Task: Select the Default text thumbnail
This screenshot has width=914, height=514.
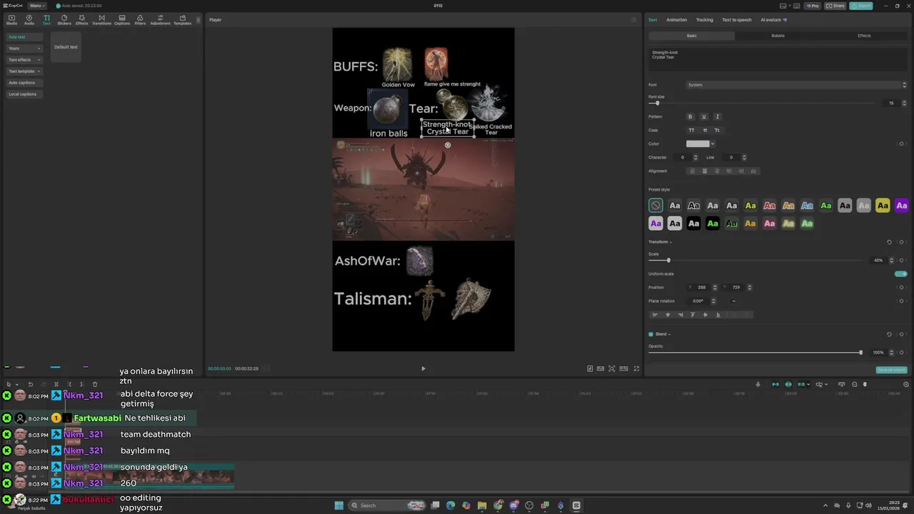Action: (66, 47)
